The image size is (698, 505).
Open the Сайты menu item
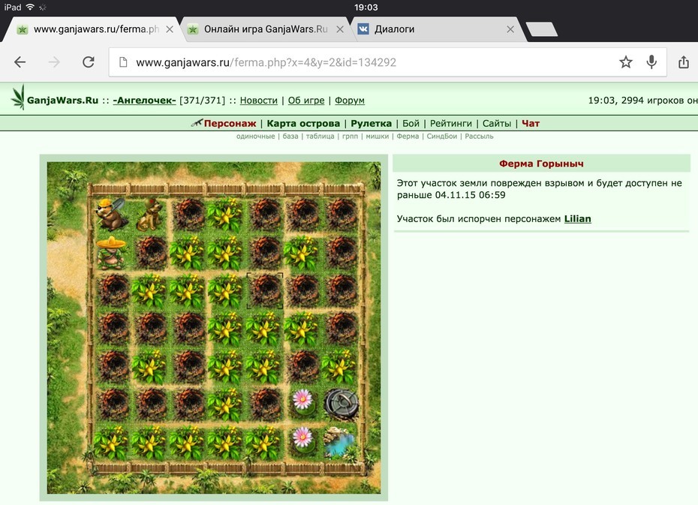pyautogui.click(x=497, y=123)
